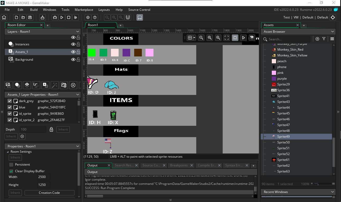Uncheck the dark_grey element checkbox
Image resolution: width=341 pixels, height=202 pixels.
10,101
